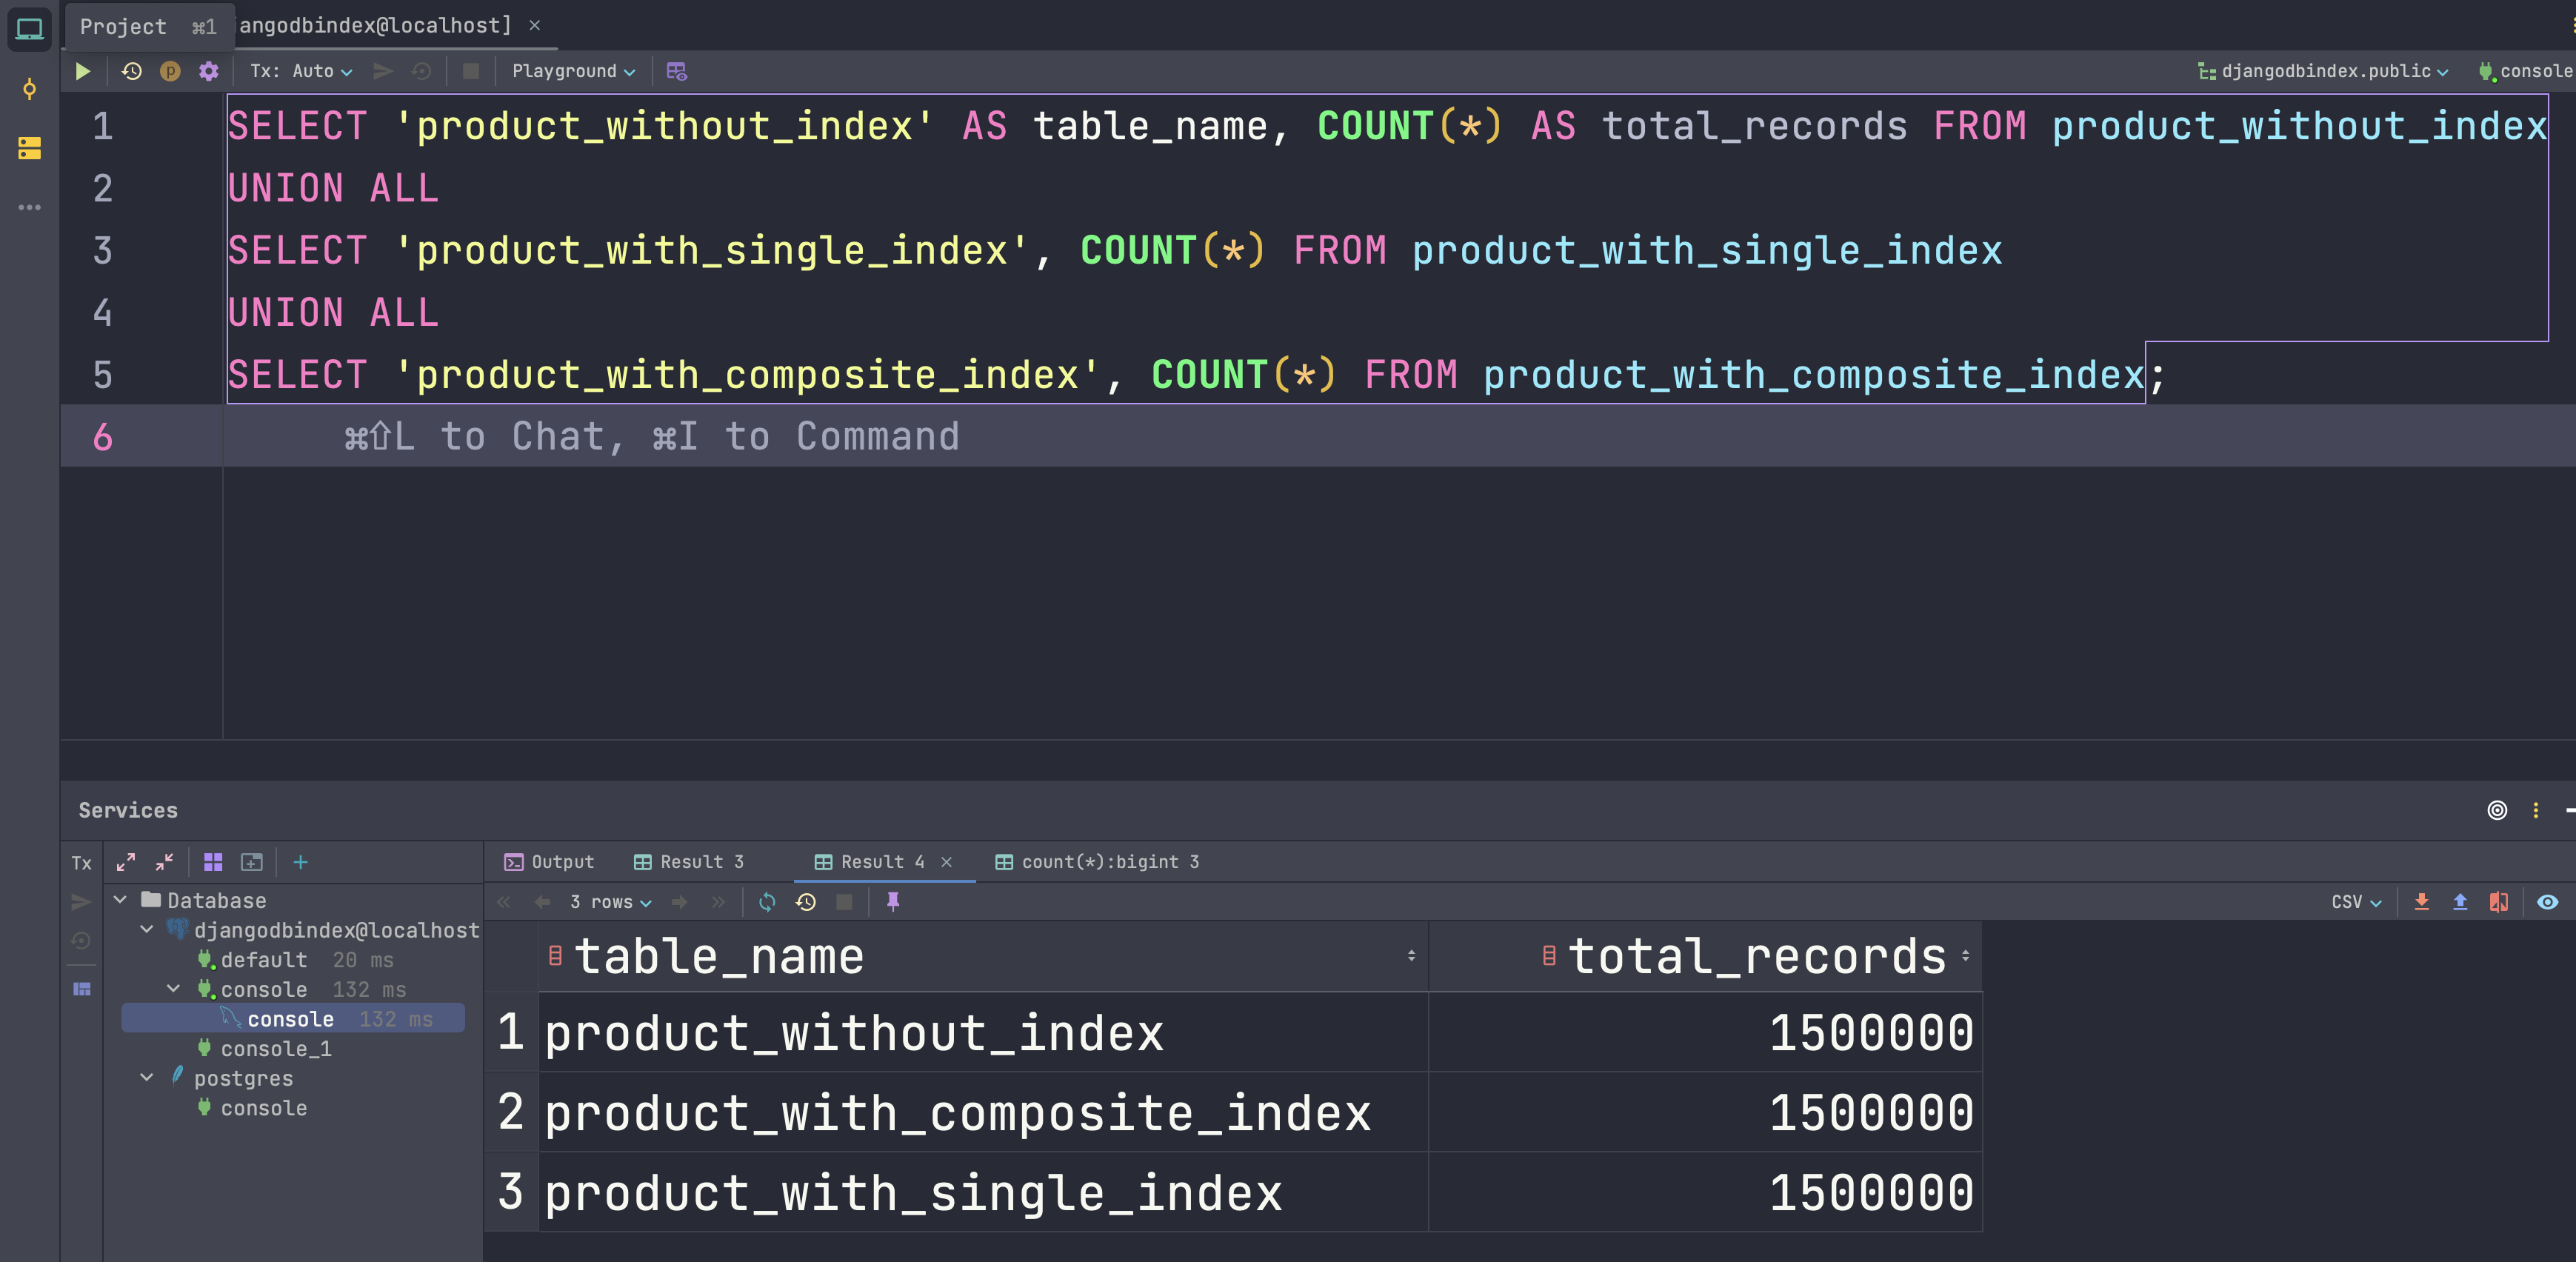Sort by the total_records column header
The height and width of the screenshot is (1262, 2576).
pos(1756,957)
